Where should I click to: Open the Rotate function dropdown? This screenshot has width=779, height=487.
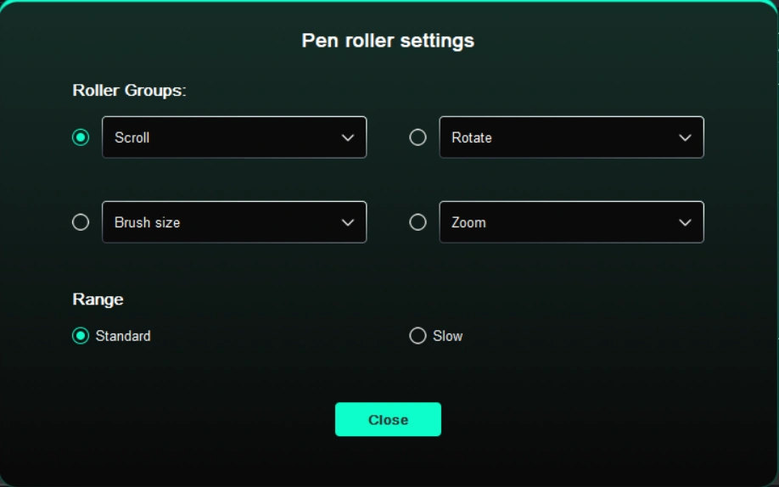click(x=560, y=137)
